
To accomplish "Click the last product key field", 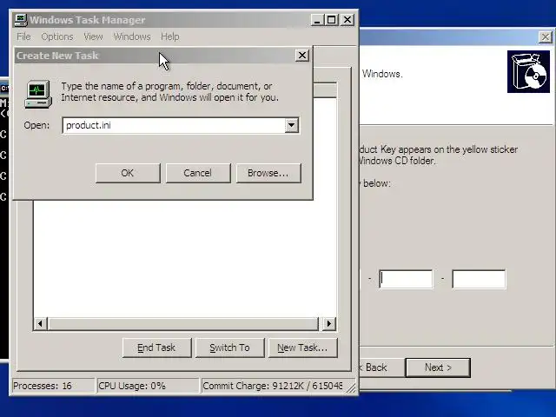I will click(x=479, y=279).
